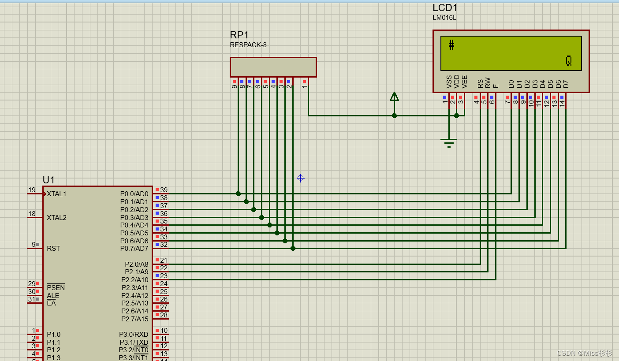The image size is (619, 361).
Task: Click the P3.0/RXD pin label
Action: (x=134, y=335)
